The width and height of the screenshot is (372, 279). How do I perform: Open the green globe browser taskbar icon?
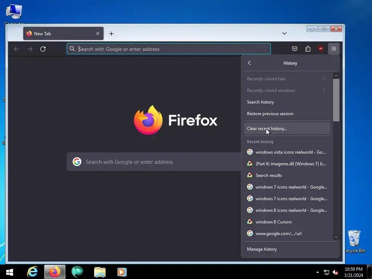77,272
